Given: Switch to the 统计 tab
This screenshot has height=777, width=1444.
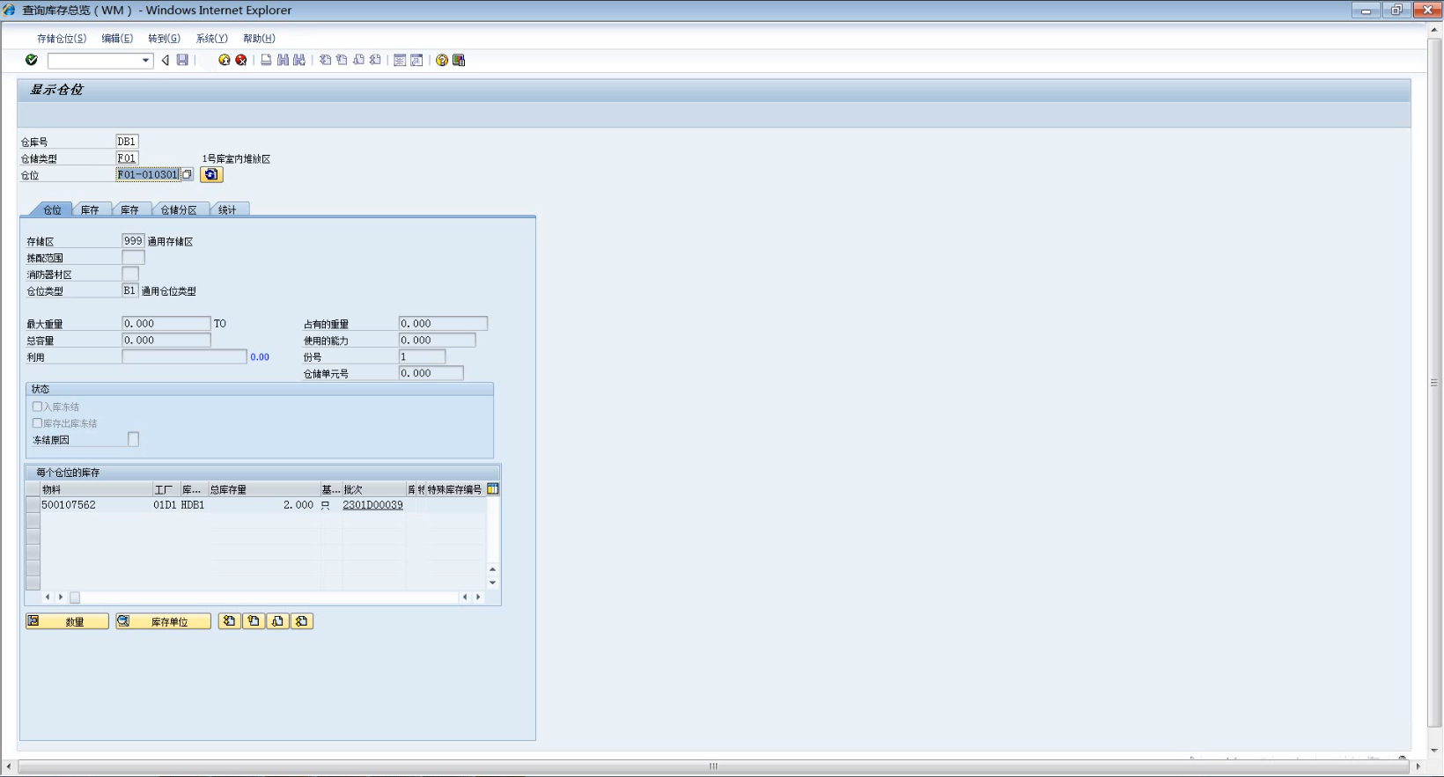Looking at the screenshot, I should pyautogui.click(x=227, y=209).
